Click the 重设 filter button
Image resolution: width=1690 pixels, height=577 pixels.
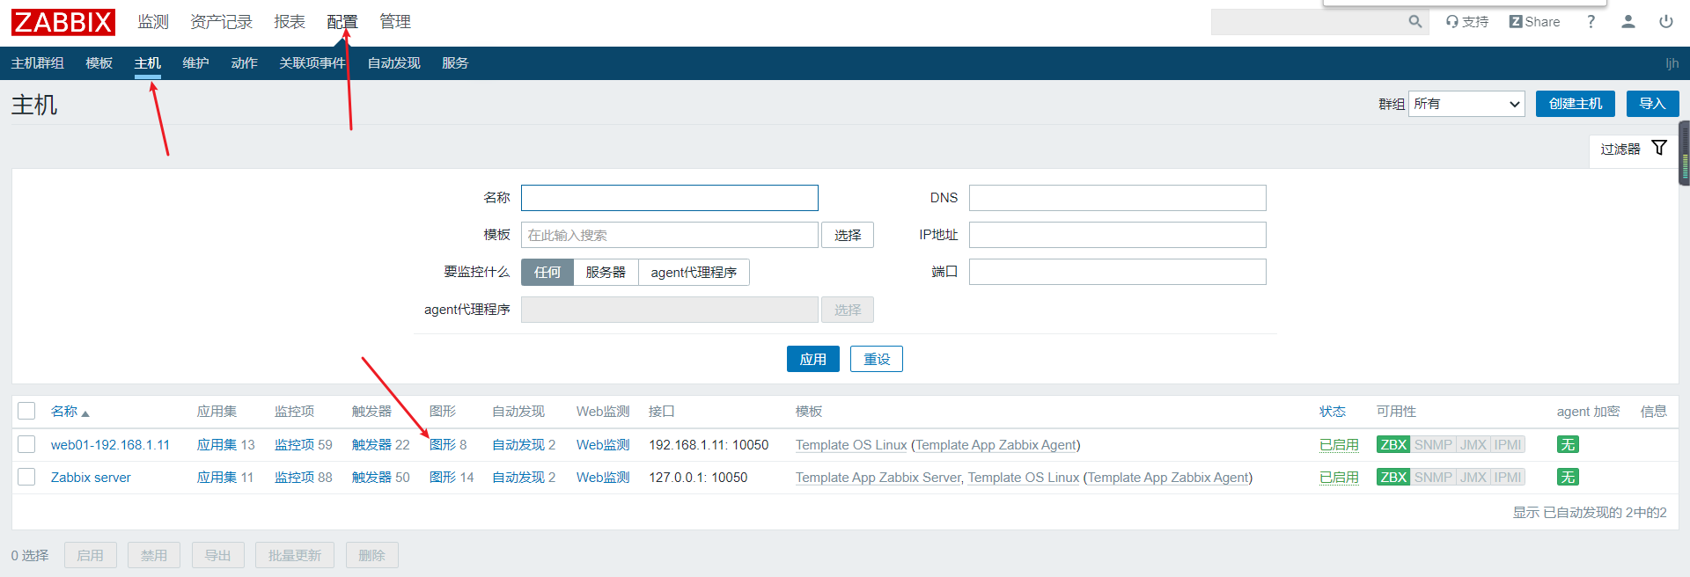coord(877,359)
